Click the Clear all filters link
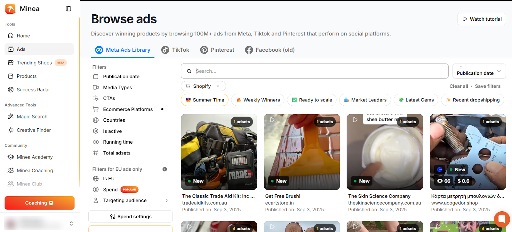 (x=459, y=86)
